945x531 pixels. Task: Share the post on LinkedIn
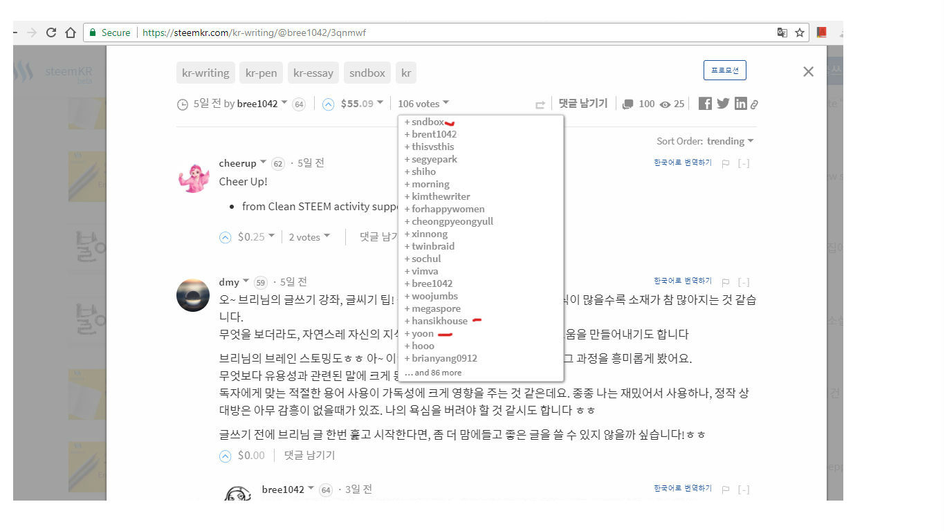pyautogui.click(x=740, y=103)
